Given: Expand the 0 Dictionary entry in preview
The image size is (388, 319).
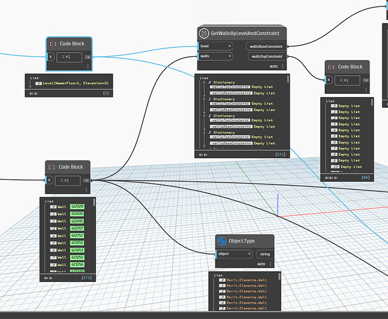Looking at the screenshot, I should pyautogui.click(x=205, y=82).
